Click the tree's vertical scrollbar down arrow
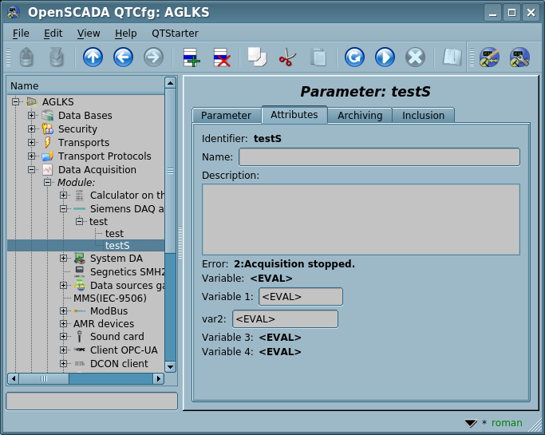545x435 pixels. tap(170, 366)
